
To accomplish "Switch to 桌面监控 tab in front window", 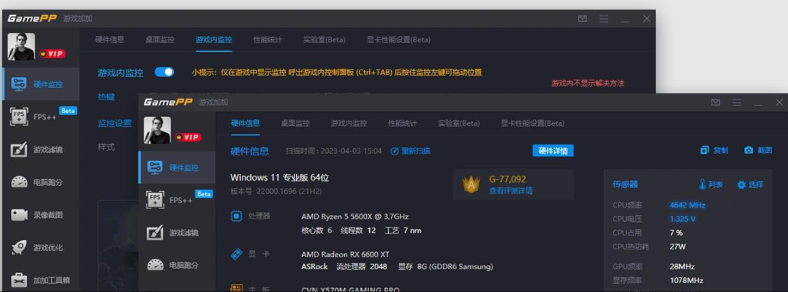I will point(295,123).
